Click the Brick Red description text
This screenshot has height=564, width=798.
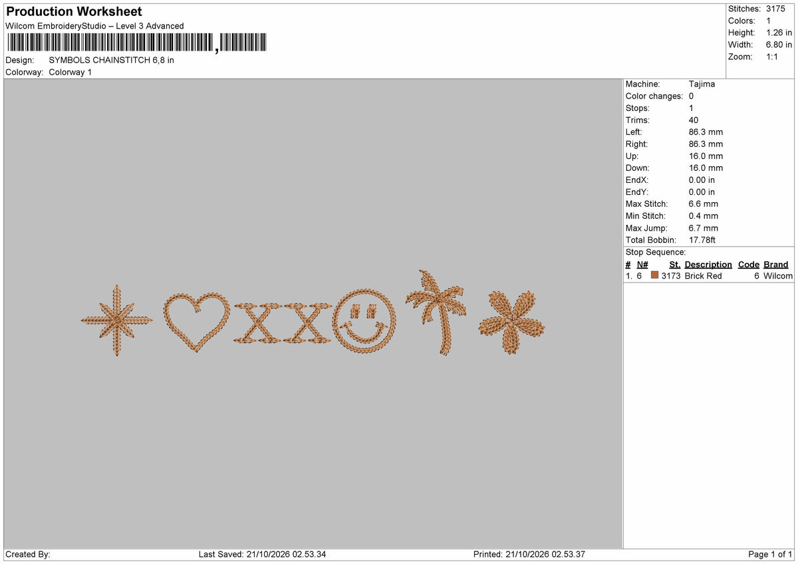click(x=703, y=275)
